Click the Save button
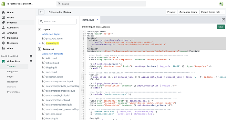Image resolution: width=226 pixels, height=120 pixels. tap(221, 27)
